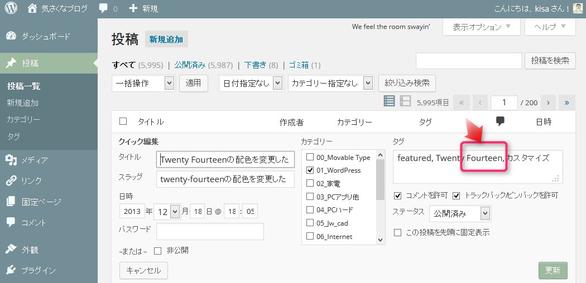
Task: Click the 絞り込み検索 filter button
Action: [407, 83]
